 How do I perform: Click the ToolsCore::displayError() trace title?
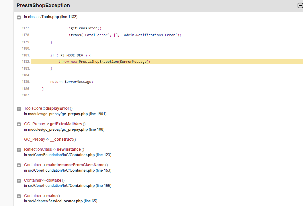click(x=48, y=109)
